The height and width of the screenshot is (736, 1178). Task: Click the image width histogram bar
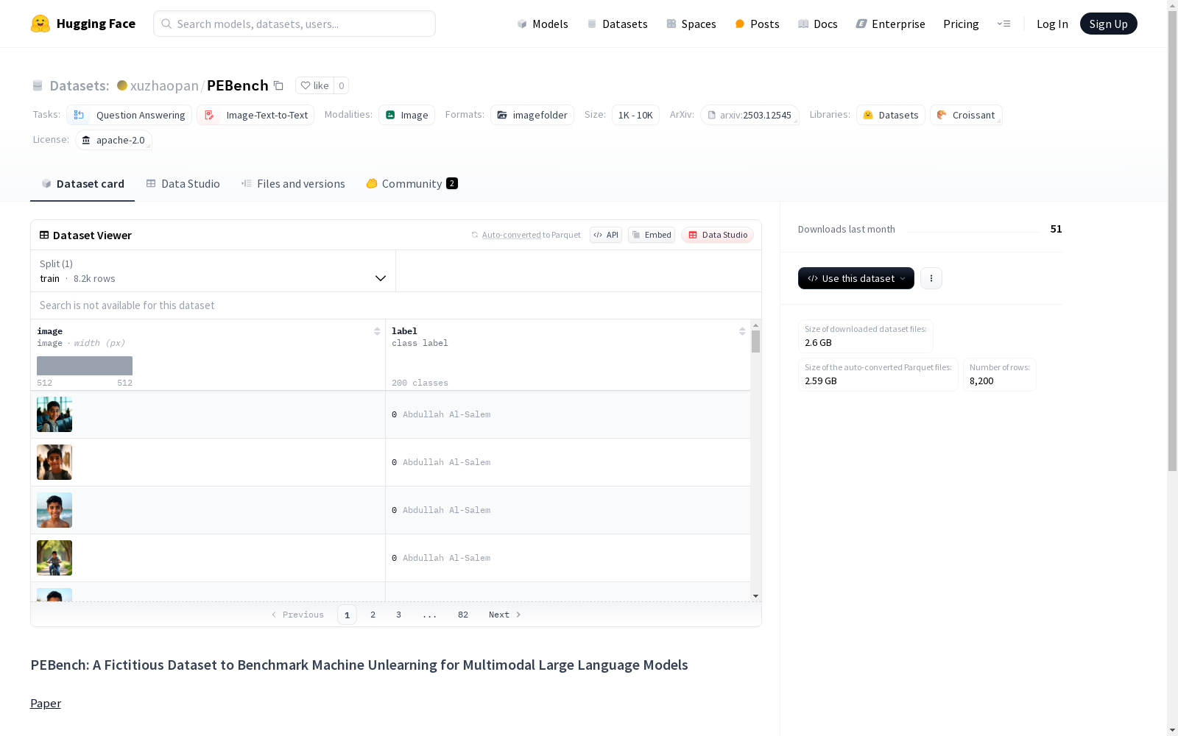click(x=85, y=366)
